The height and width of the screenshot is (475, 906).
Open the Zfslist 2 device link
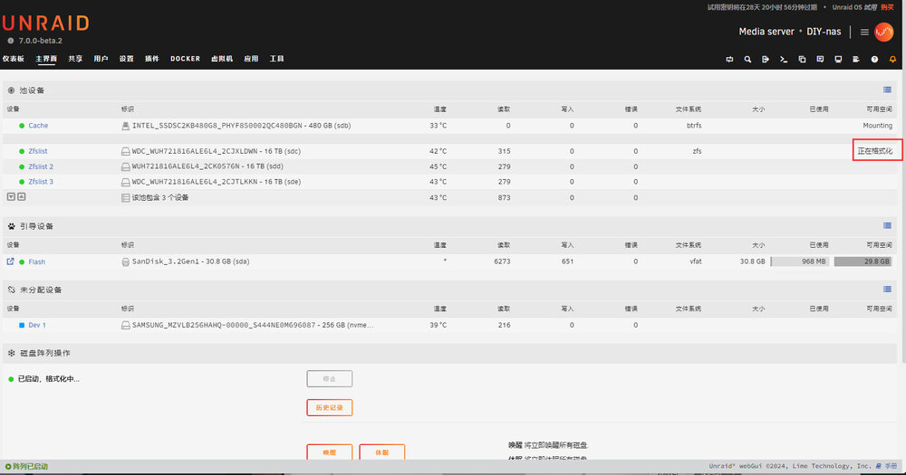pyautogui.click(x=41, y=166)
